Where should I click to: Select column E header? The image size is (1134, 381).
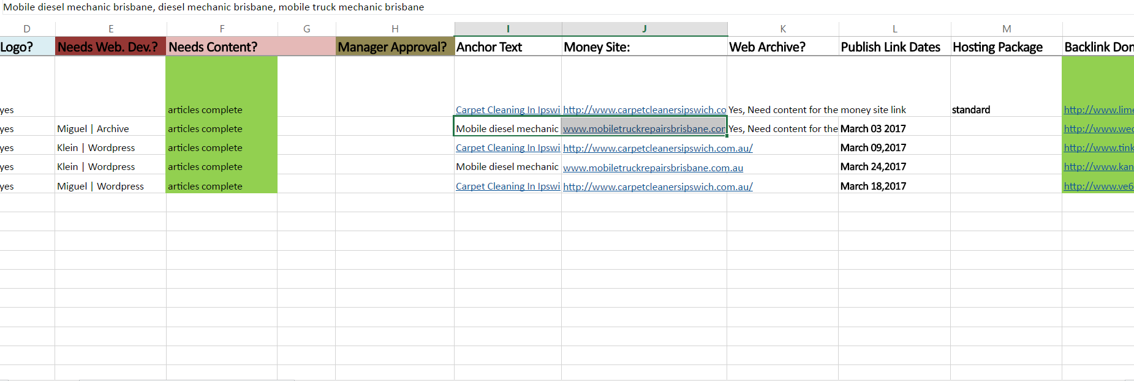point(111,29)
